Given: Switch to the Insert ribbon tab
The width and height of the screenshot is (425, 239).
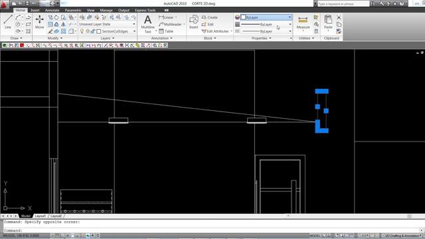Looking at the screenshot, I should pyautogui.click(x=35, y=11).
